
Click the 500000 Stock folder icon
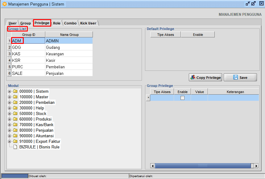point(15,114)
